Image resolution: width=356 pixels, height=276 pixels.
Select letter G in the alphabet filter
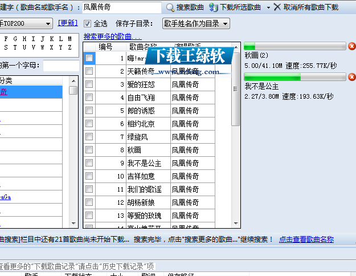coord(15,39)
